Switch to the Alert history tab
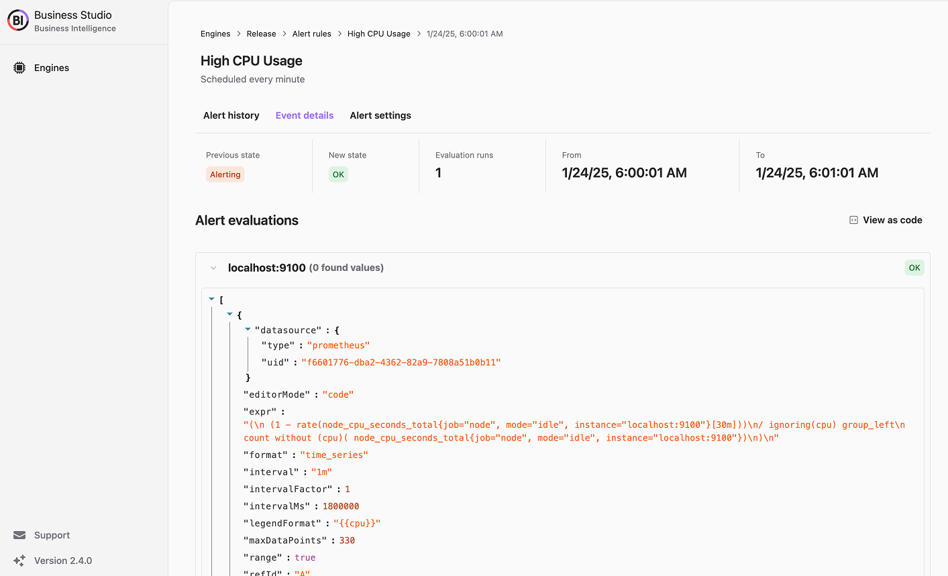Image resolution: width=948 pixels, height=576 pixels. [231, 115]
